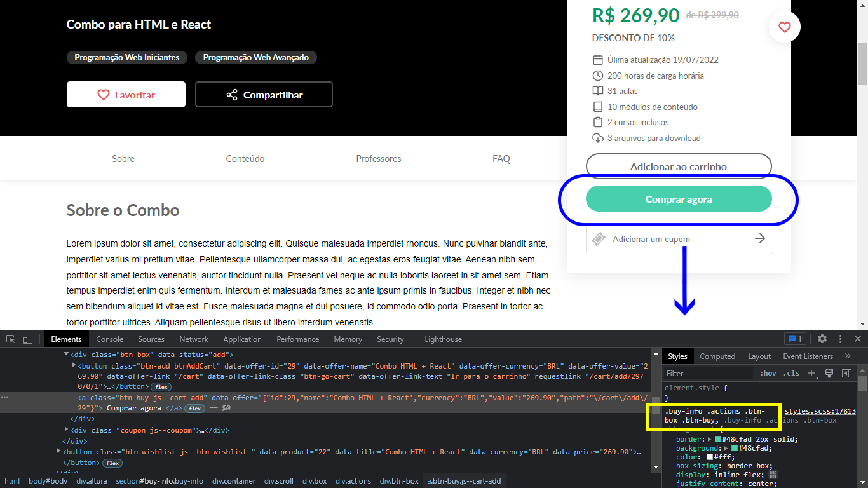Toggle the computed styles sidebar icon
Viewport: 868px width, 488px height.
[x=846, y=373]
